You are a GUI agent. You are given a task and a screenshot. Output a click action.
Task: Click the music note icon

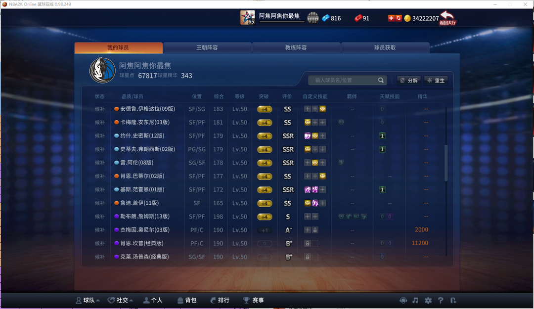click(415, 300)
